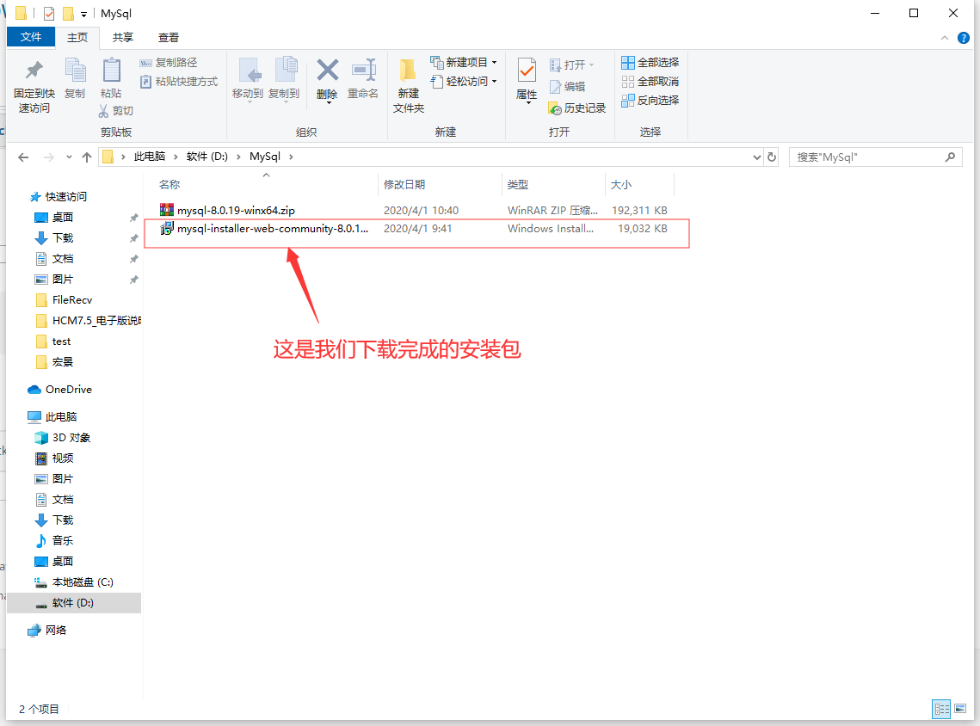Select 全部选择 to select all items
The image size is (980, 726).
point(650,62)
